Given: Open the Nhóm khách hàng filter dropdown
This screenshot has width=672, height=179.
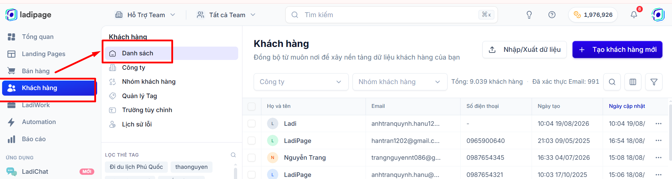Looking at the screenshot, I should tap(400, 82).
